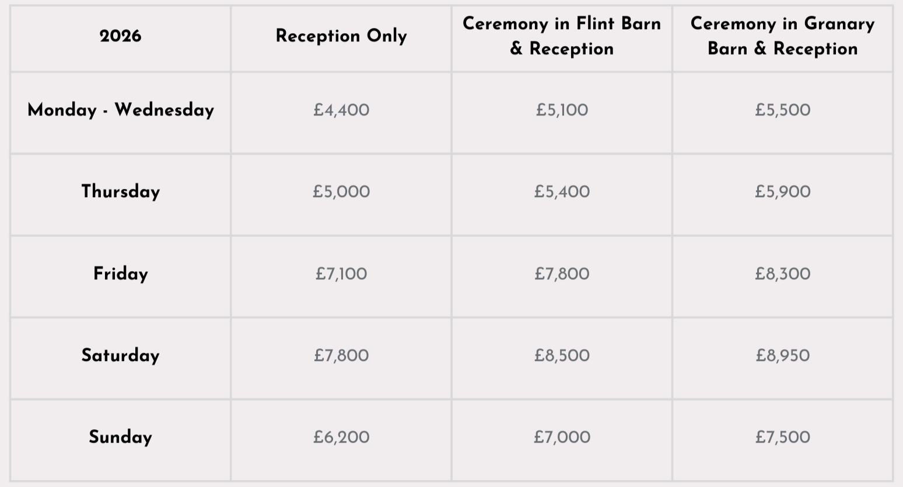
Task: Click the Thursday row label
Action: [x=121, y=192]
